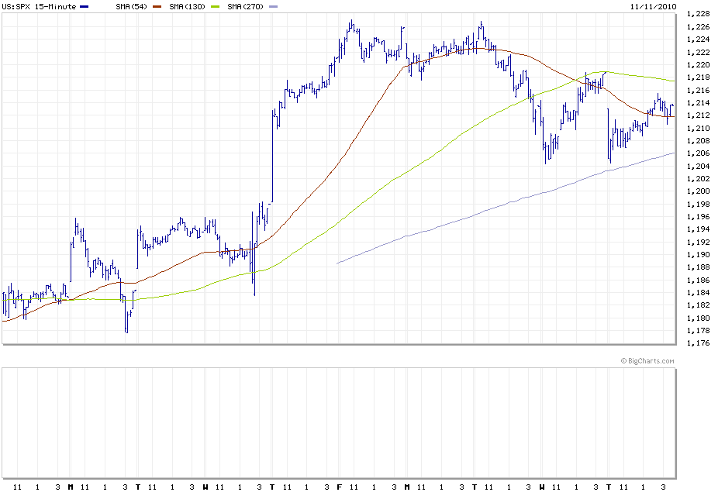Click the US:SPX 15-Minute chart title

pyautogui.click(x=39, y=6)
